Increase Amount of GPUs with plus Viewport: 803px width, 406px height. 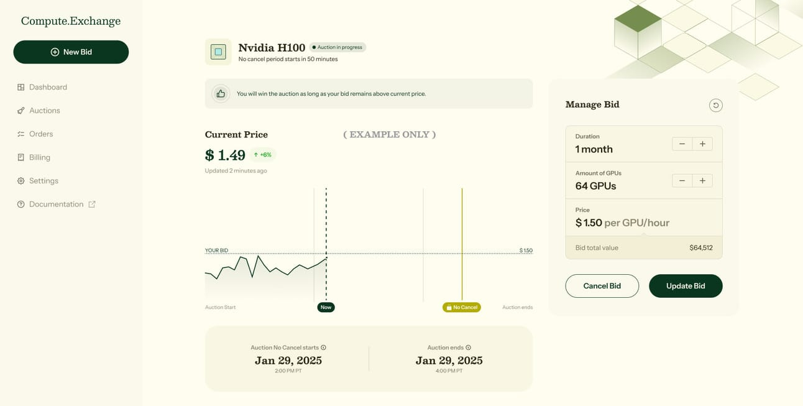point(702,180)
